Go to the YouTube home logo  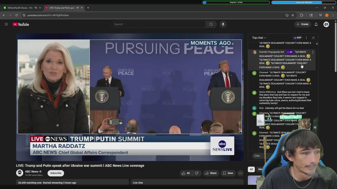point(21,24)
